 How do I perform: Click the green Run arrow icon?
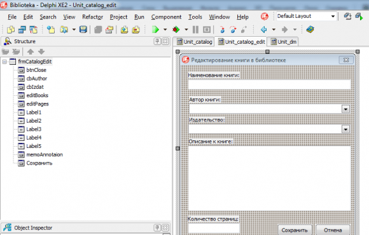pyautogui.click(x=155, y=30)
